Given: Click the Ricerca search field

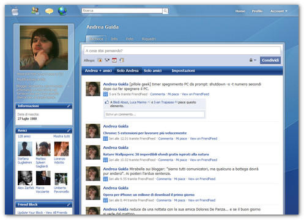Looking at the screenshot, I should pos(122,11).
